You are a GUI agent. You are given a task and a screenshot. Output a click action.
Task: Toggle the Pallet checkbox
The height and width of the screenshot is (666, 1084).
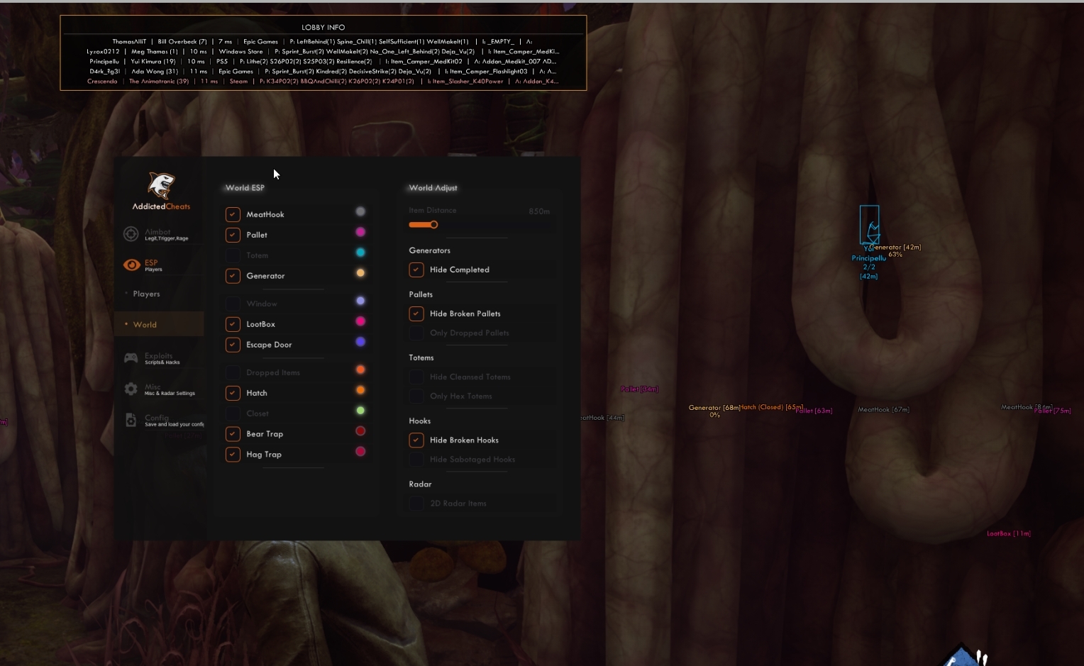[x=233, y=235]
